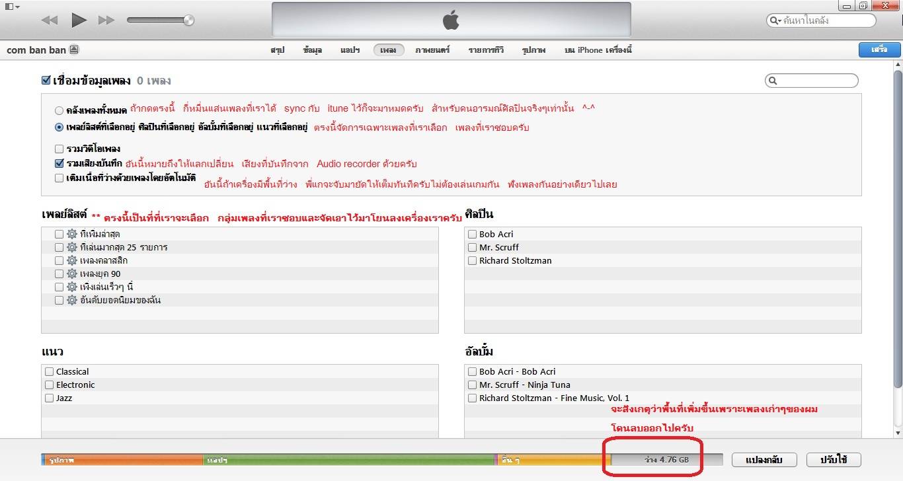Screen dimensions: 903x481
Task: Select the คลังเพลงทั้งหมด entire library radio button
Action: point(59,111)
